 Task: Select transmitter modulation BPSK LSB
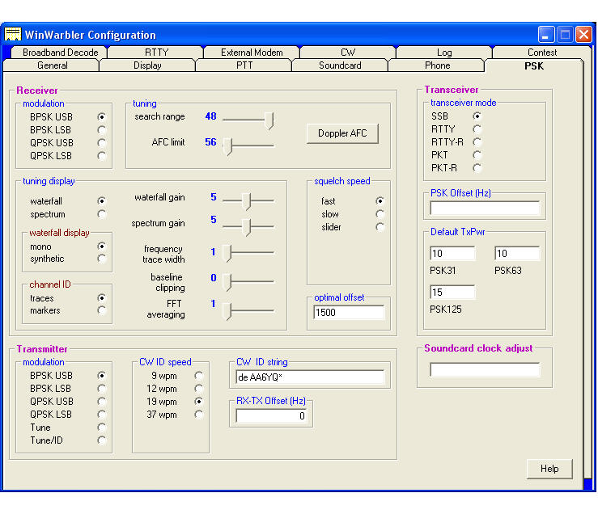(x=101, y=388)
